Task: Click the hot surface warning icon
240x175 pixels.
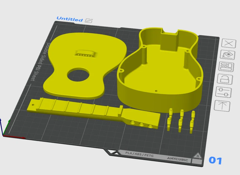Action: 198,156
